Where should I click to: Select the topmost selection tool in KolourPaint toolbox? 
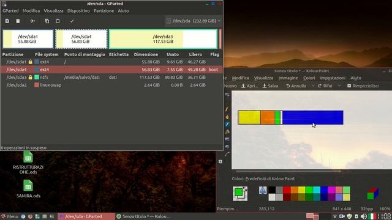coord(227,95)
